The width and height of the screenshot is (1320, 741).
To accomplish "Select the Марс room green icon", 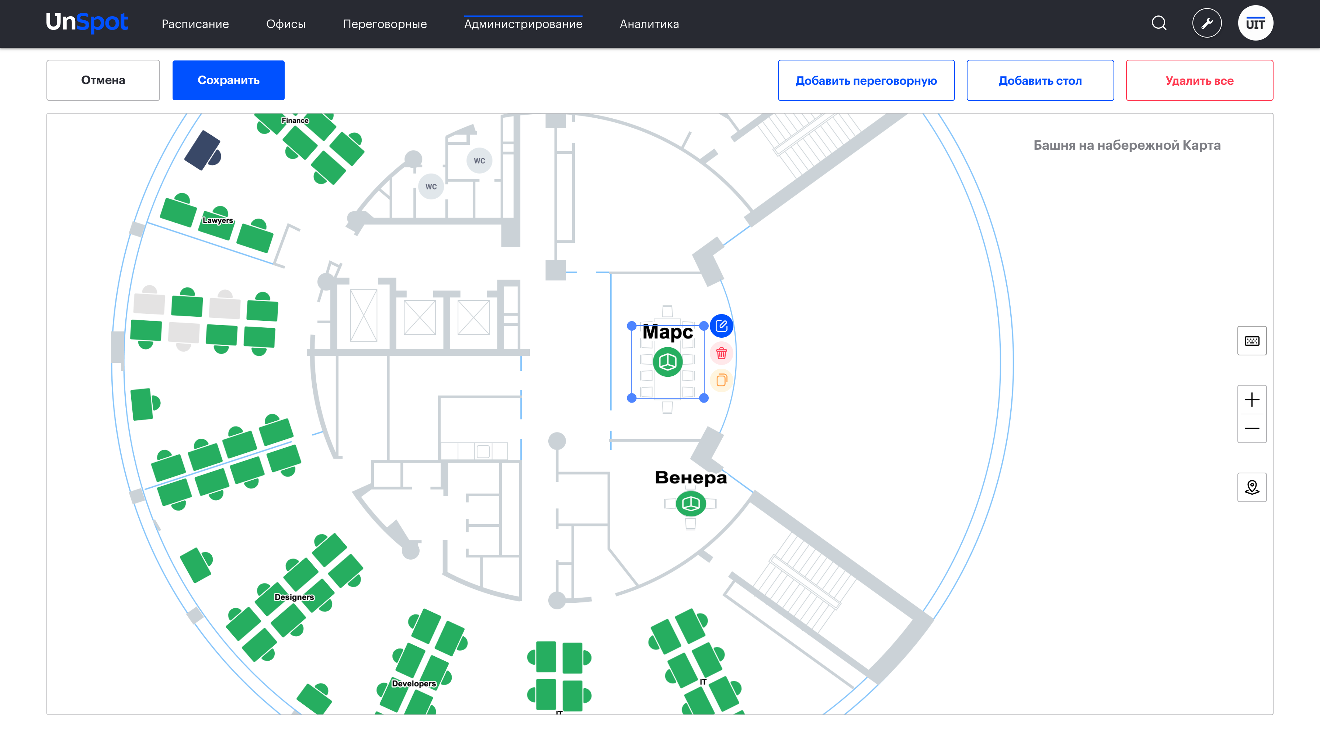I will tap(668, 362).
